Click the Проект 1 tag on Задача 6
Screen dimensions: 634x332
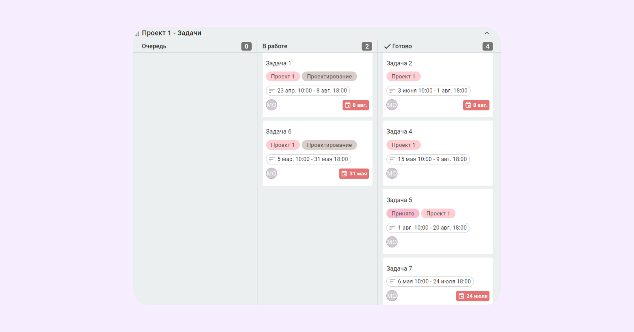point(283,145)
